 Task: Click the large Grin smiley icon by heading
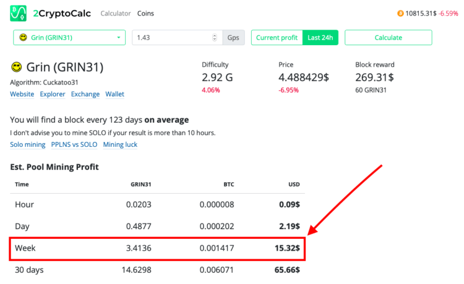pyautogui.click(x=17, y=67)
